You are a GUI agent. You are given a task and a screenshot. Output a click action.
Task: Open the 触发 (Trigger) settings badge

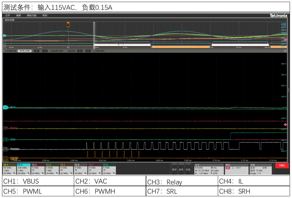237,169
